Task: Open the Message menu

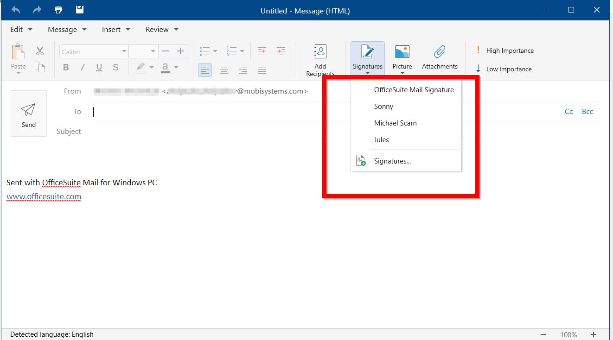Action: (67, 29)
